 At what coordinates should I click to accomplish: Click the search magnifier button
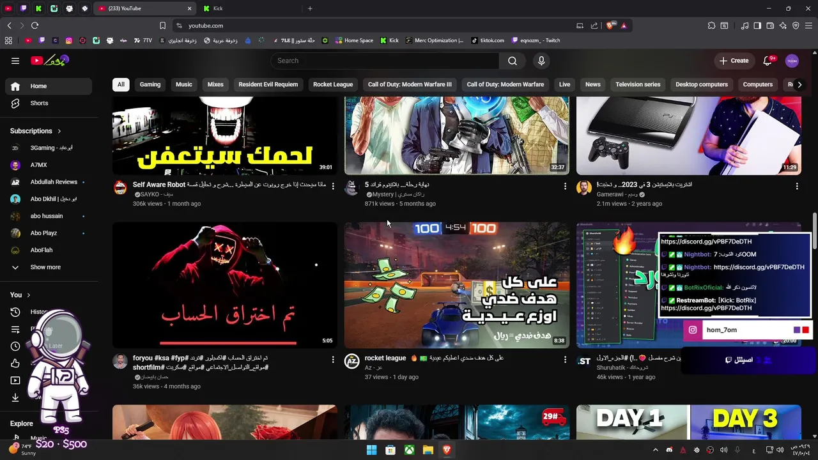[513, 61]
